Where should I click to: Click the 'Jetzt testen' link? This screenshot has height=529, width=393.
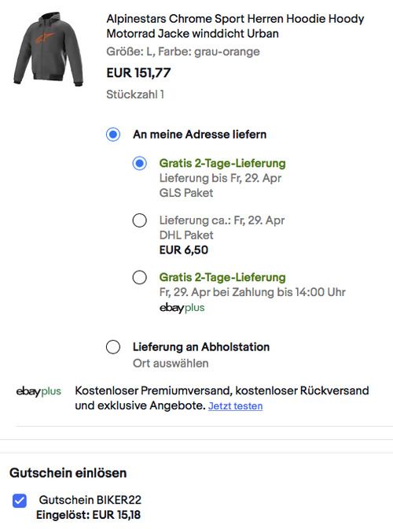coord(235,406)
